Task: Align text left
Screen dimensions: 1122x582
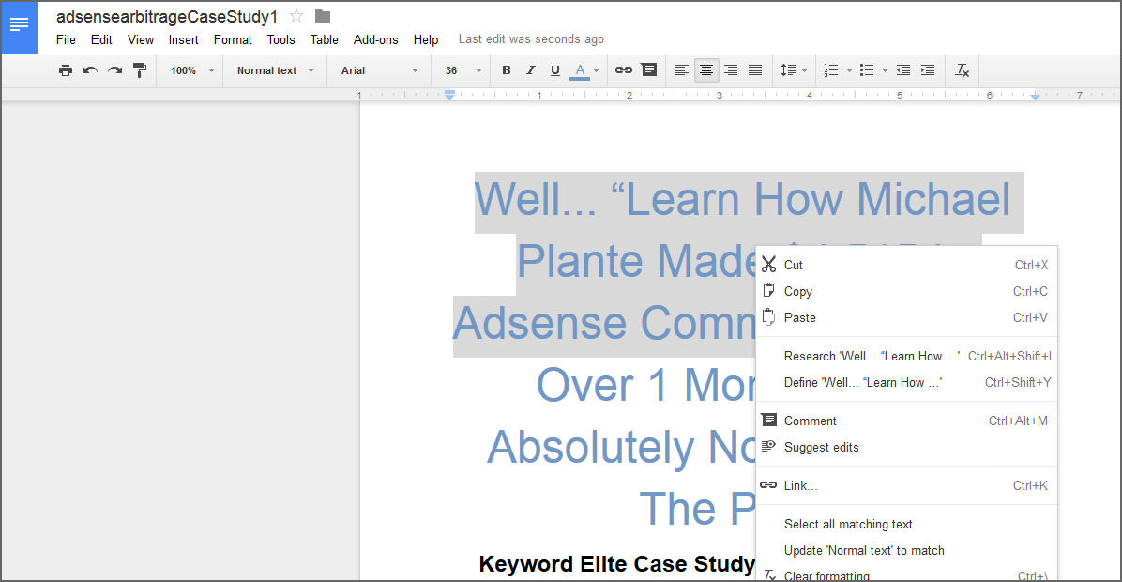Action: (x=682, y=70)
